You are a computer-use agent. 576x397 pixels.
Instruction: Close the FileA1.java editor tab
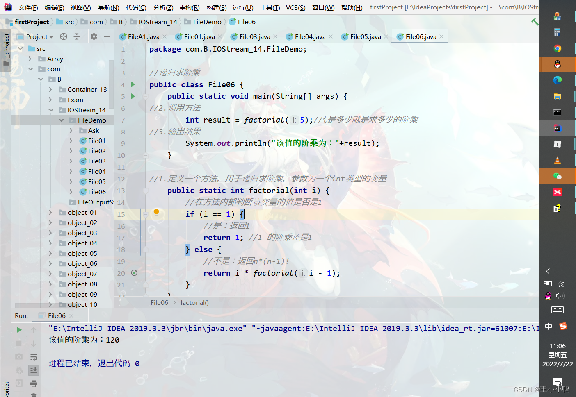coord(165,36)
